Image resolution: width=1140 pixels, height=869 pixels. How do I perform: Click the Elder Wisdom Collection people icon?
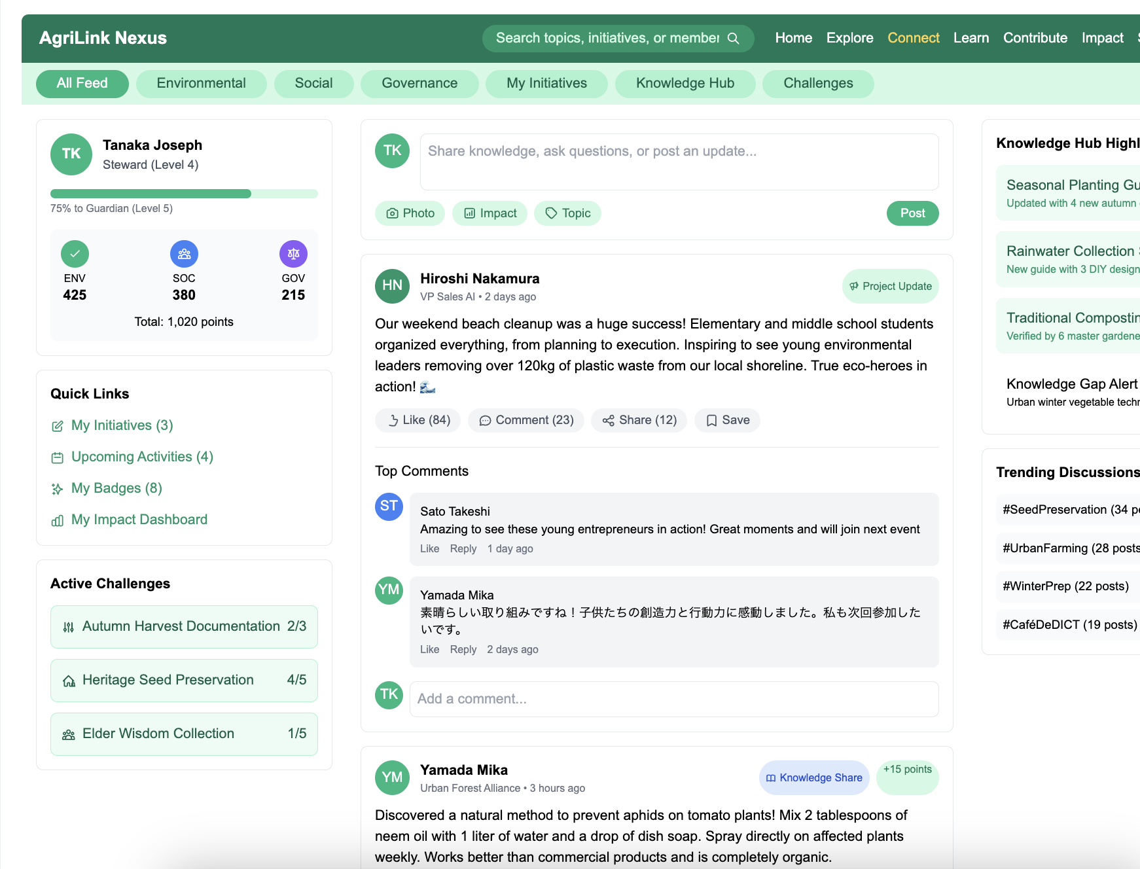(x=69, y=734)
